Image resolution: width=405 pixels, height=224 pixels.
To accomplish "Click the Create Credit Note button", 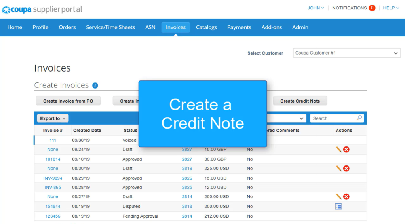I will pos(300,101).
